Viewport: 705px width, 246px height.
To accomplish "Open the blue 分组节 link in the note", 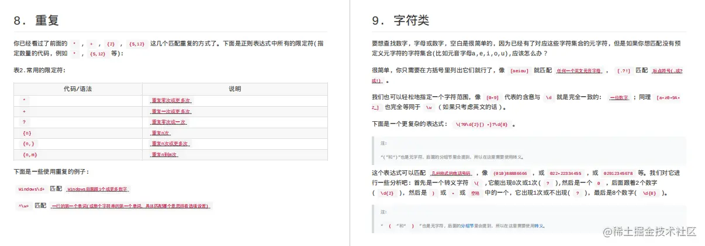I will (467, 226).
